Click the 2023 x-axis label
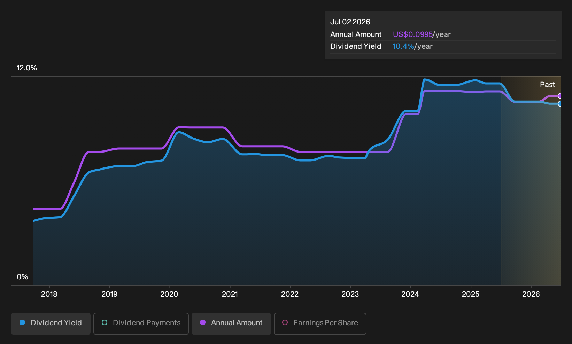This screenshot has height=344, width=572. [x=350, y=294]
